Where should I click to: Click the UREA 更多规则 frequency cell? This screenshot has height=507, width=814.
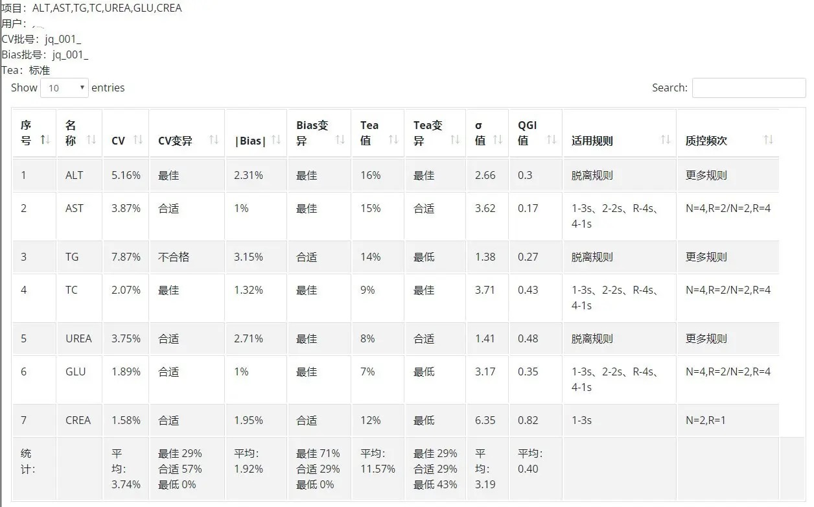pyautogui.click(x=728, y=338)
